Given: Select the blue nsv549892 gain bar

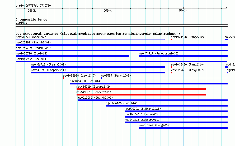Looking at the screenshot, I should pyautogui.click(x=176, y=122).
